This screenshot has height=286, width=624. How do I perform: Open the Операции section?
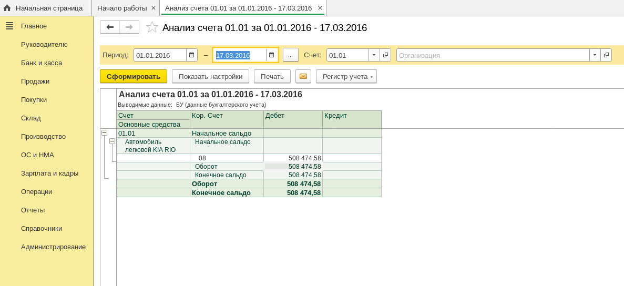coord(37,192)
